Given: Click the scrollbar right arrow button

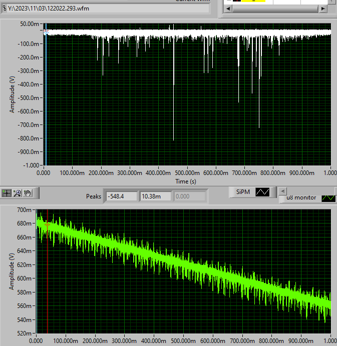Looking at the screenshot, I should point(323,9).
